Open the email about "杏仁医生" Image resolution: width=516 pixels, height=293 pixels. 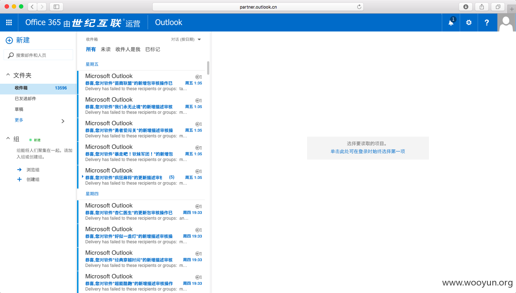(x=141, y=212)
